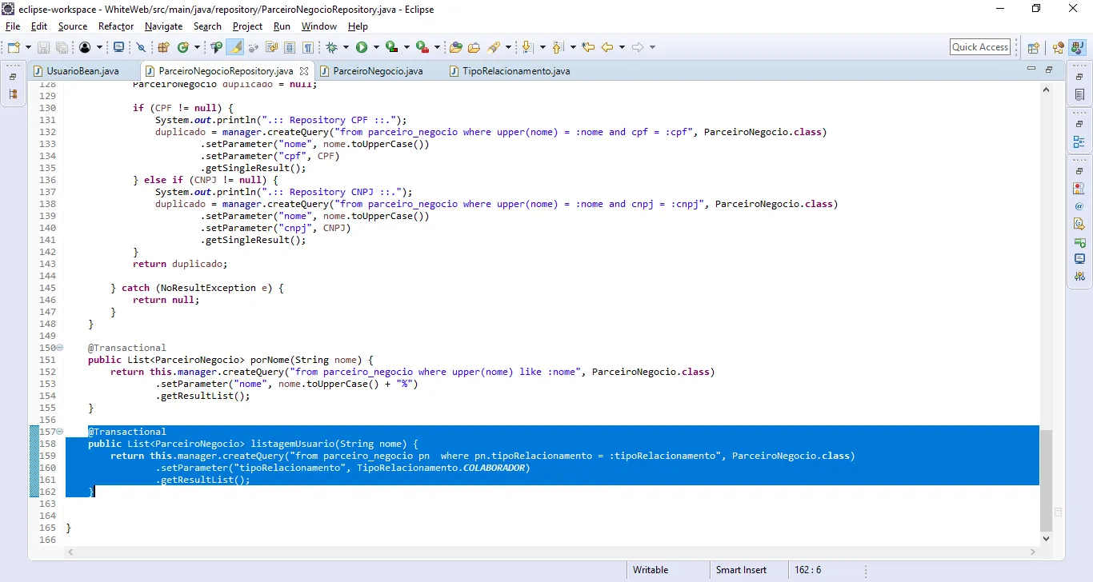This screenshot has width=1093, height=582.
Task: Toggle Show Whitespace Characters pilcrow
Action: coord(307,47)
